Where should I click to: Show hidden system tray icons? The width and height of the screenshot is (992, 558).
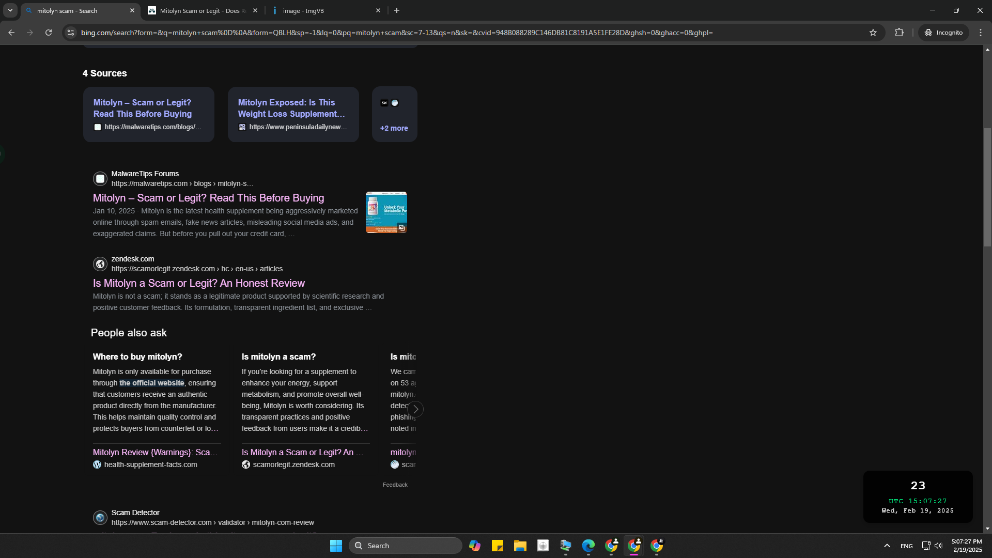[x=887, y=546]
